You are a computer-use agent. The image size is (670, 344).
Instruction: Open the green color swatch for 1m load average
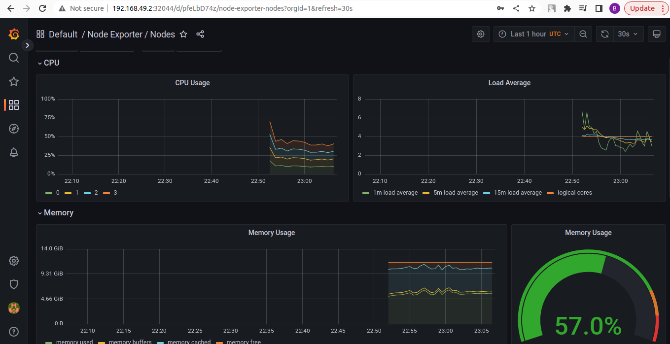365,193
